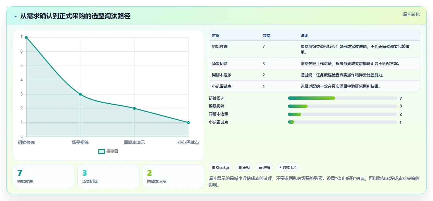Click the 同脚本演示 progress bar
Viewport: 433px width, 201px height.
[342, 114]
